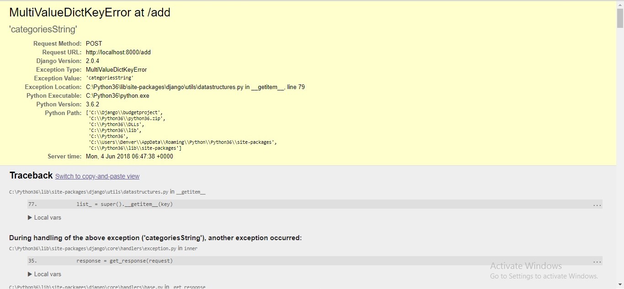Click the Traceback heading
Screen dimensions: 624x289
coord(31,176)
